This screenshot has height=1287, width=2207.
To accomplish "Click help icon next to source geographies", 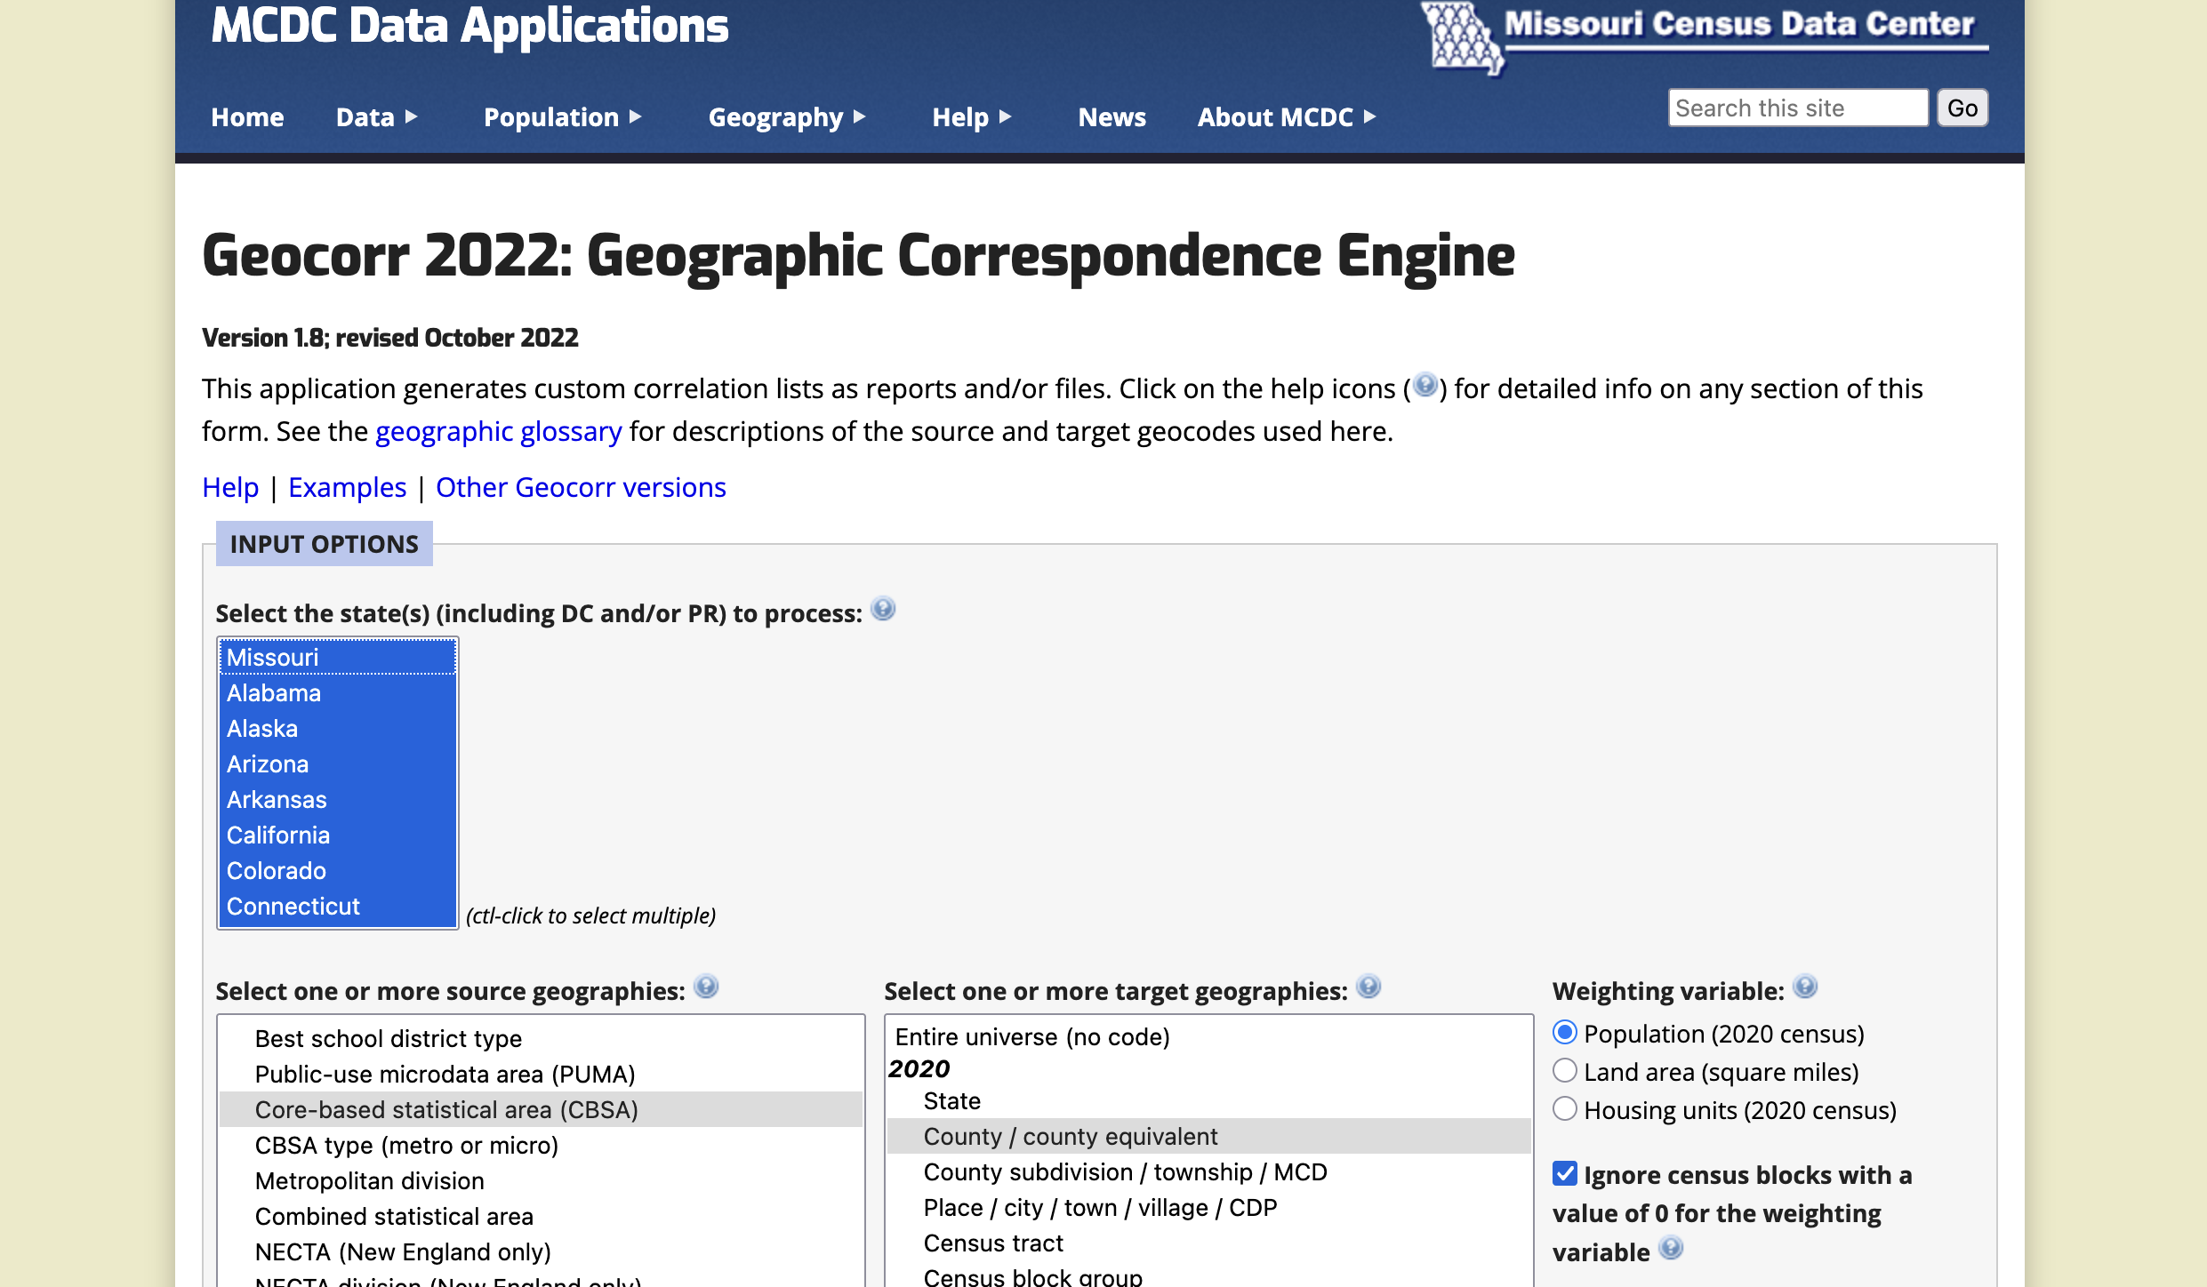I will (706, 987).
